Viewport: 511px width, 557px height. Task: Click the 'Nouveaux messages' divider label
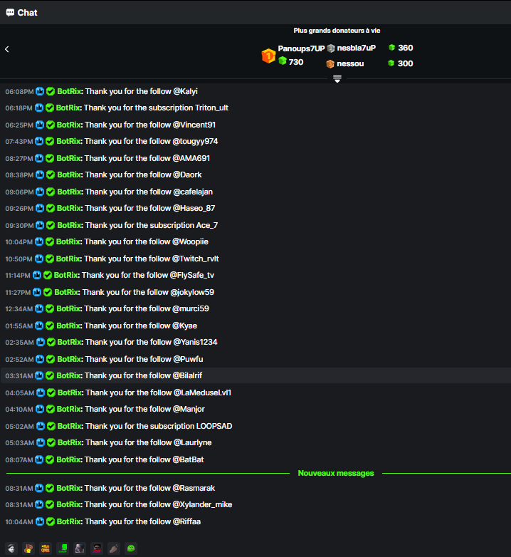pyautogui.click(x=336, y=473)
